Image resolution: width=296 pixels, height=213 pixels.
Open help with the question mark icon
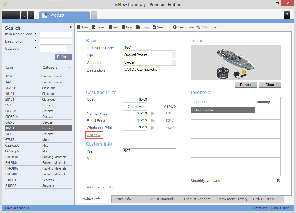pyautogui.click(x=287, y=15)
